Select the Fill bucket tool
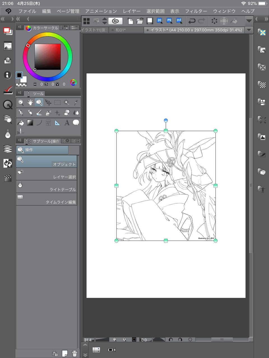 [21, 123]
